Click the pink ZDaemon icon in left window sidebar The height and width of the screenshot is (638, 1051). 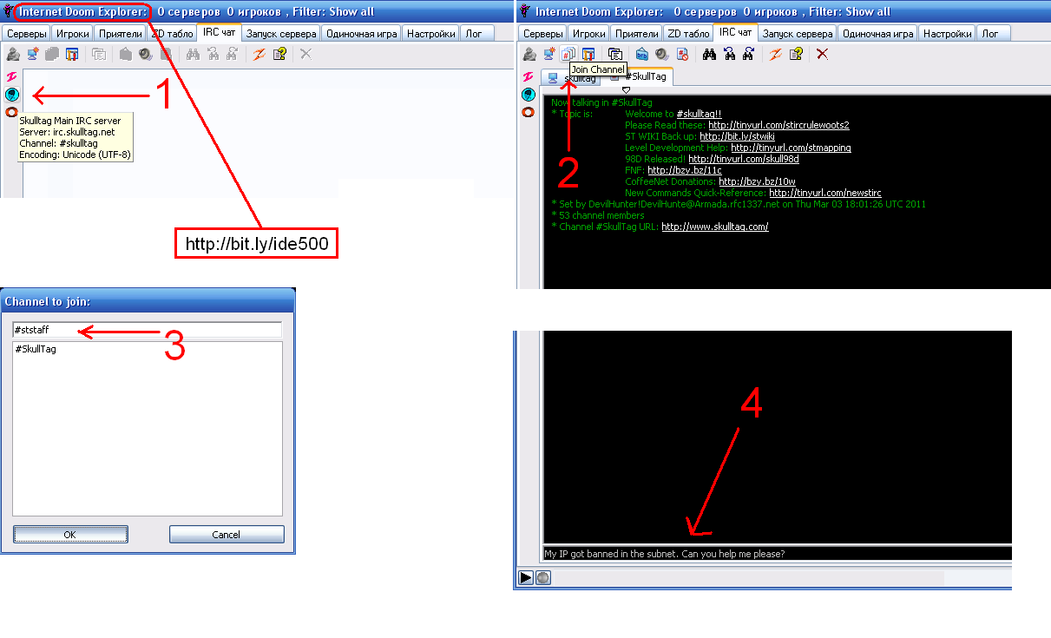pos(12,77)
